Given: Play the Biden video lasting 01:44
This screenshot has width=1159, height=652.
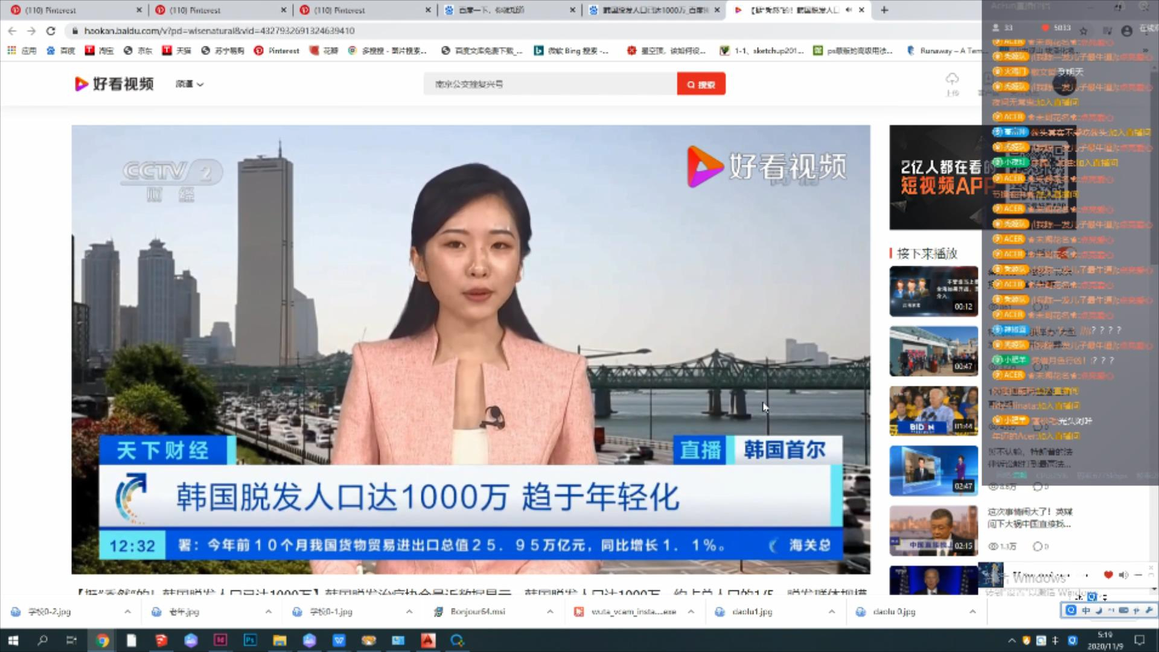Looking at the screenshot, I should pyautogui.click(x=934, y=411).
